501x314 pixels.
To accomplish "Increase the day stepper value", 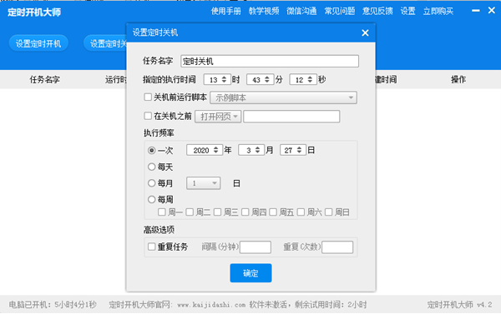I will [299, 147].
